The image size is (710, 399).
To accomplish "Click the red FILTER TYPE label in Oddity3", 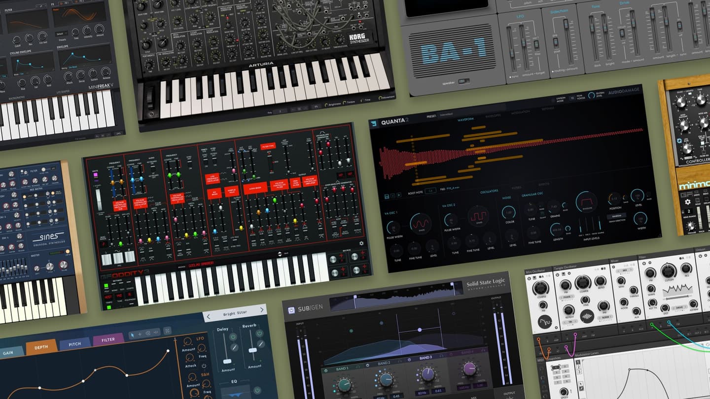I will click(x=268, y=146).
